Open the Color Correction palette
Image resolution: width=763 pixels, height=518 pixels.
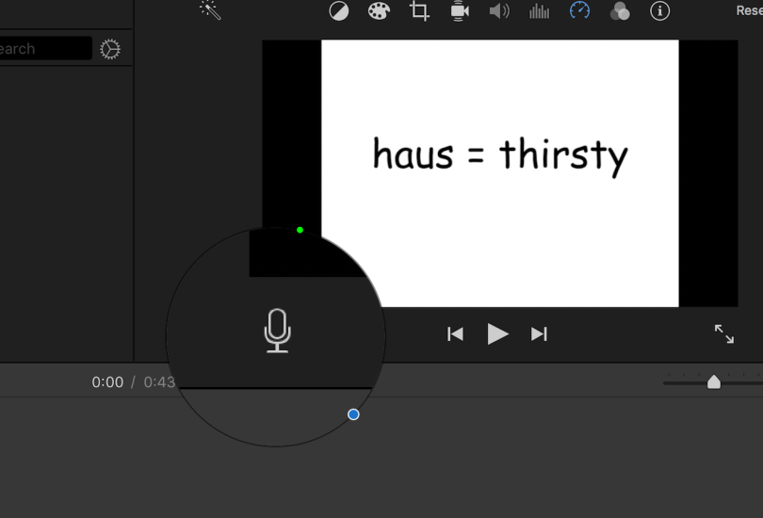click(x=378, y=11)
